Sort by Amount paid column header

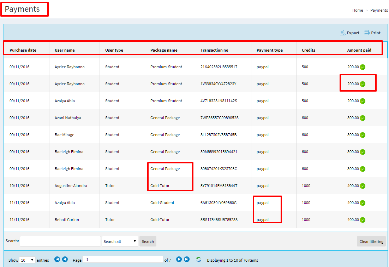359,50
